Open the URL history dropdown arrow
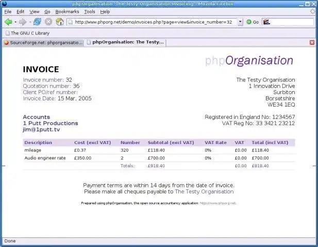The height and width of the screenshot is (247, 318). tap(240, 22)
